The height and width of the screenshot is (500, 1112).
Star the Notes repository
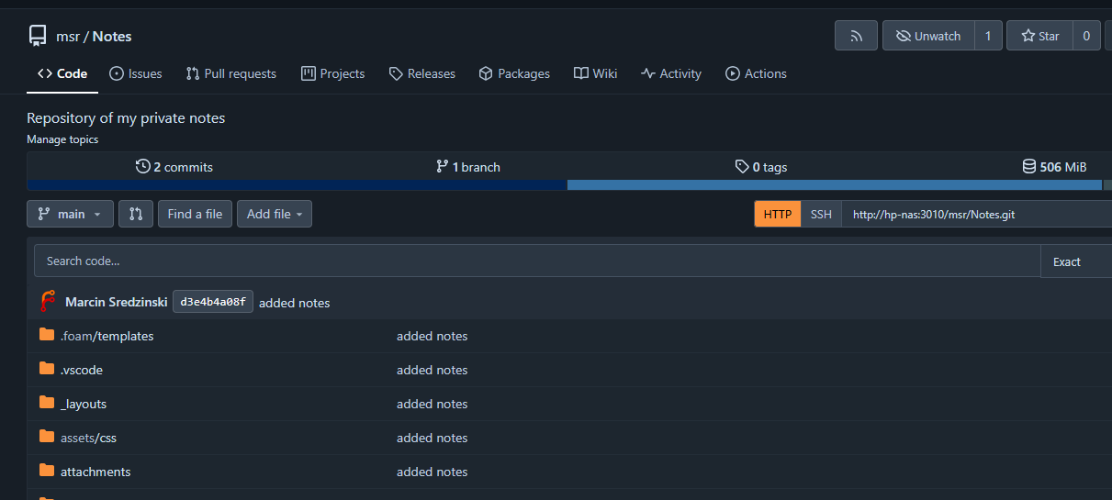1040,36
